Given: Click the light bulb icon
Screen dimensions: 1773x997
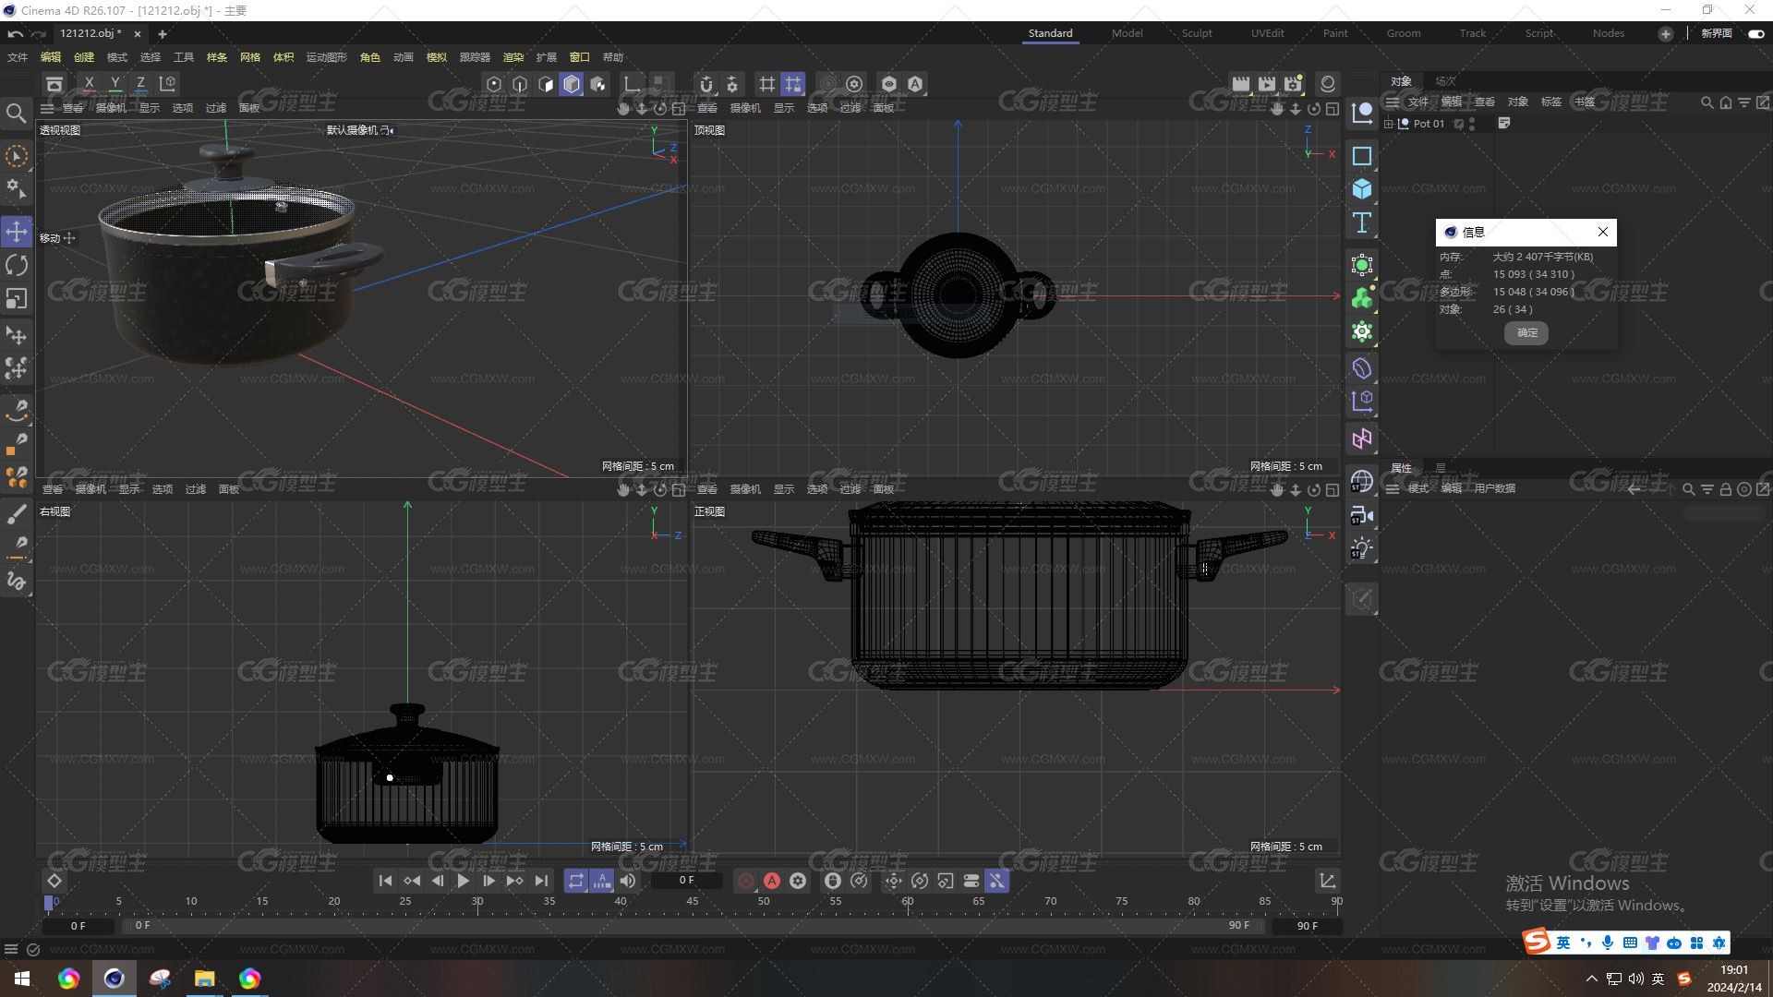Looking at the screenshot, I should coord(1362,548).
